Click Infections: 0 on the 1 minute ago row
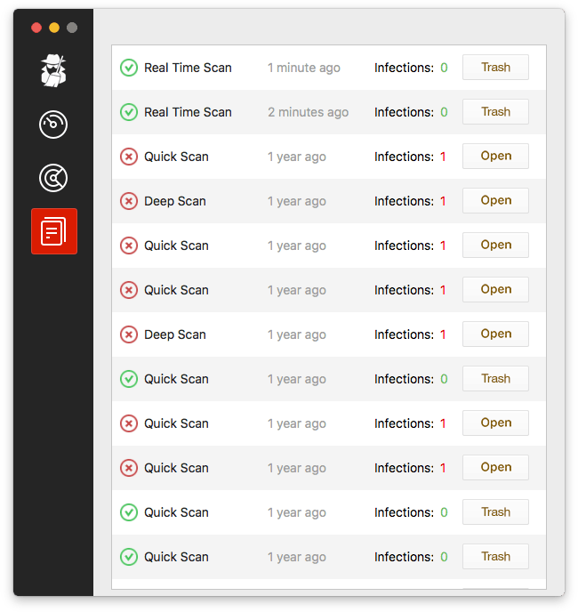Viewport: 578px width, 612px height. pos(411,68)
